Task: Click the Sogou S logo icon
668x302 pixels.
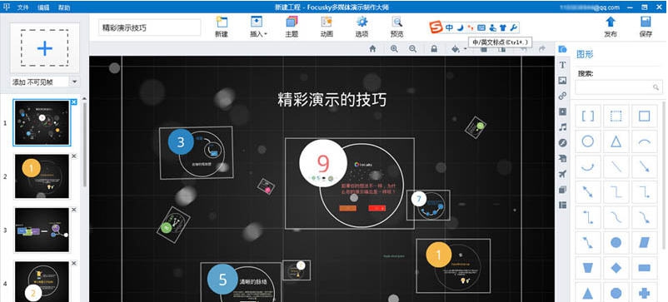Action: click(436, 27)
